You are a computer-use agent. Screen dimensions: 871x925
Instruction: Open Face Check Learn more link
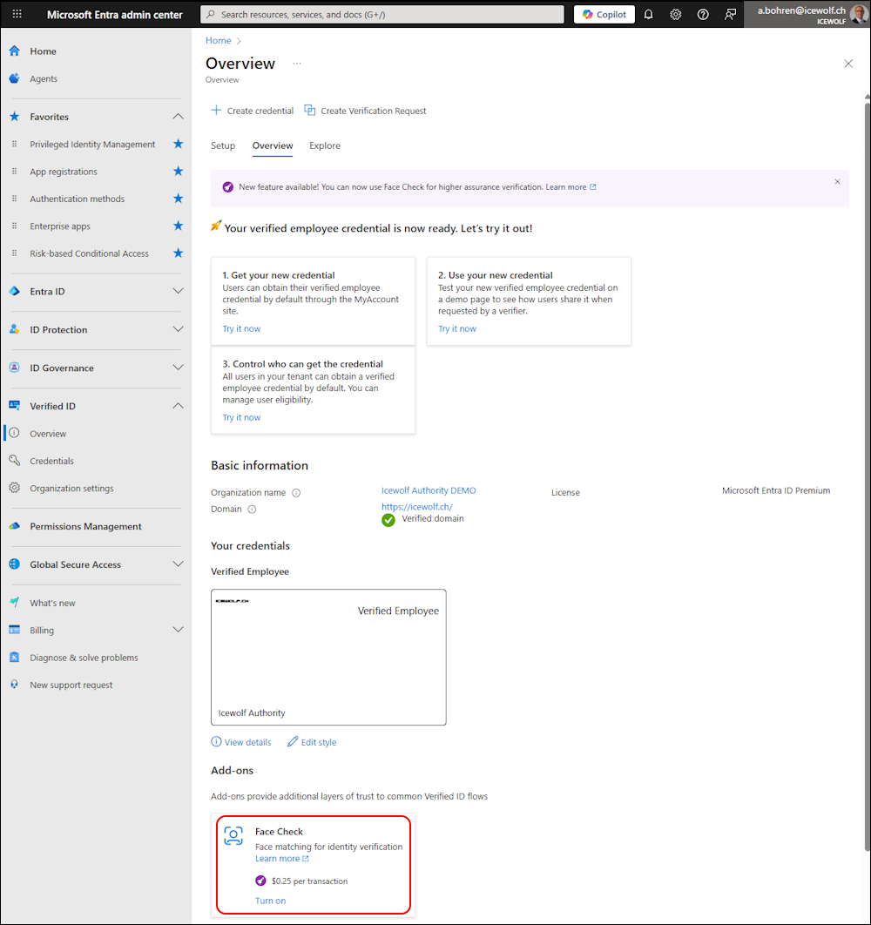tap(281, 858)
